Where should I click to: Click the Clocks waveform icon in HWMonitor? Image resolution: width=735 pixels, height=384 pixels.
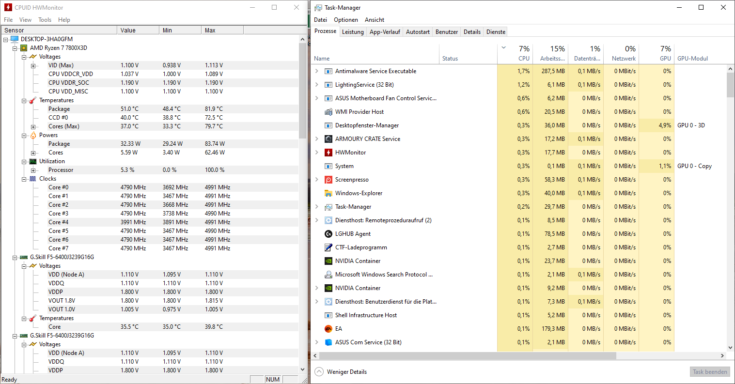(33, 179)
